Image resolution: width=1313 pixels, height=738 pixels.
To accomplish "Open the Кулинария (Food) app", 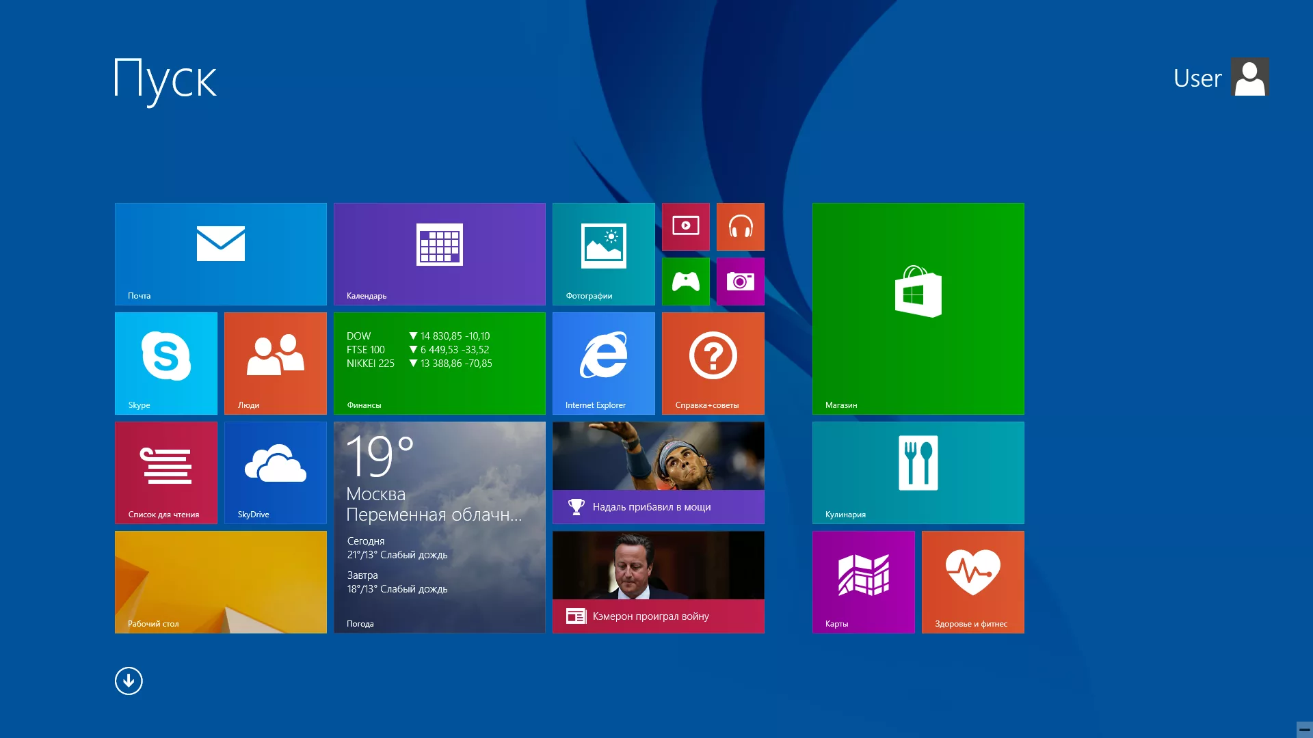I will (918, 472).
